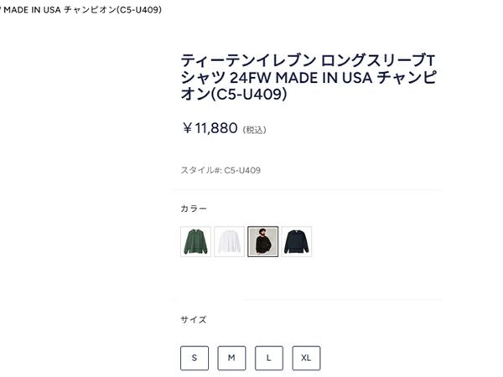Screen dimensions: 503x377
Task: Click the (税込) tax-included label
Action: tap(254, 130)
